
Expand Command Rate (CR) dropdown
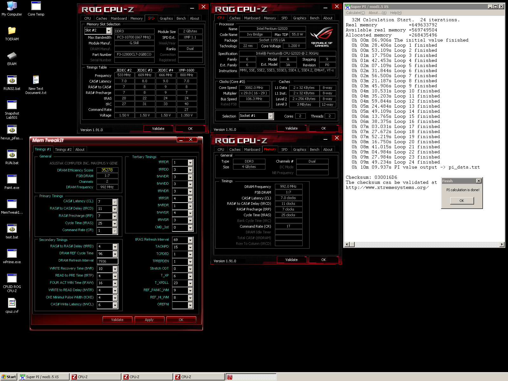[x=115, y=231]
